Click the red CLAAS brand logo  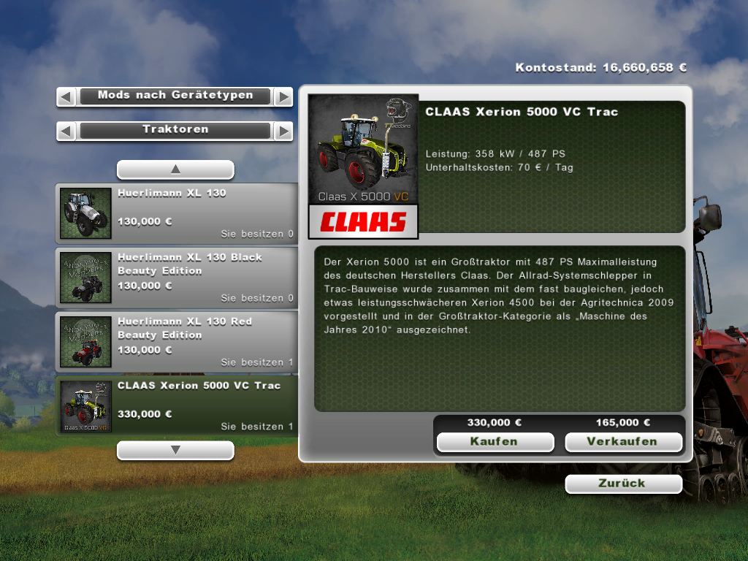point(364,222)
